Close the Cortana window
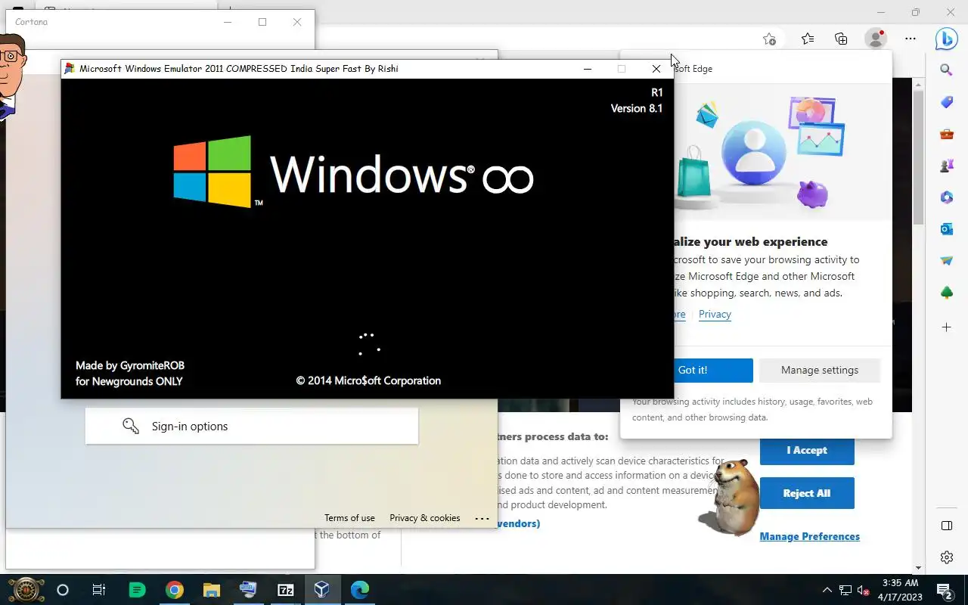Viewport: 968px width, 605px height. [x=297, y=22]
